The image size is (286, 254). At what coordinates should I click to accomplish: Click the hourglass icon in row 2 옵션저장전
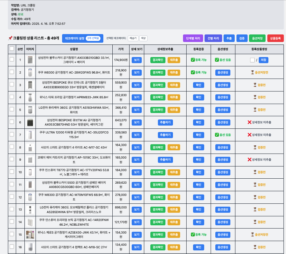pos(253,72)
